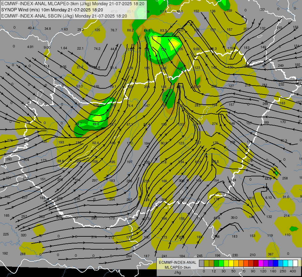Image resolution: width=302 pixels, height=277 pixels.
Task: Click the map value '92.4'
Action: point(95,143)
